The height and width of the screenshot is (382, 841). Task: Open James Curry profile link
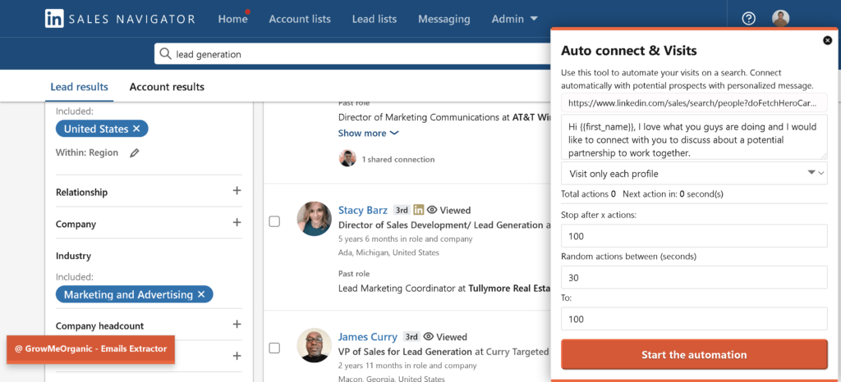[367, 337]
